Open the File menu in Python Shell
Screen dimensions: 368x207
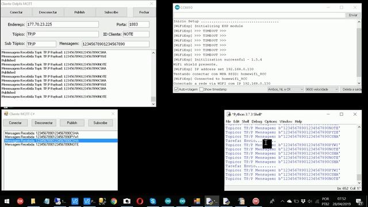click(x=228, y=121)
